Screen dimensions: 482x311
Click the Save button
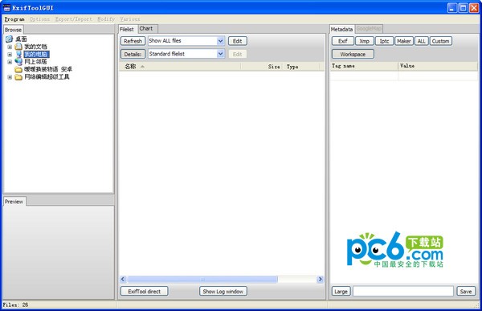click(466, 292)
